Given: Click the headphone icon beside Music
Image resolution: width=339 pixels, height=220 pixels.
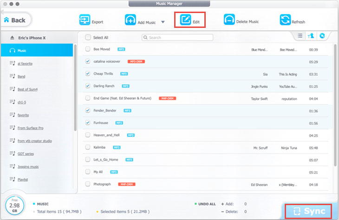Looking at the screenshot, I should pos(13,50).
